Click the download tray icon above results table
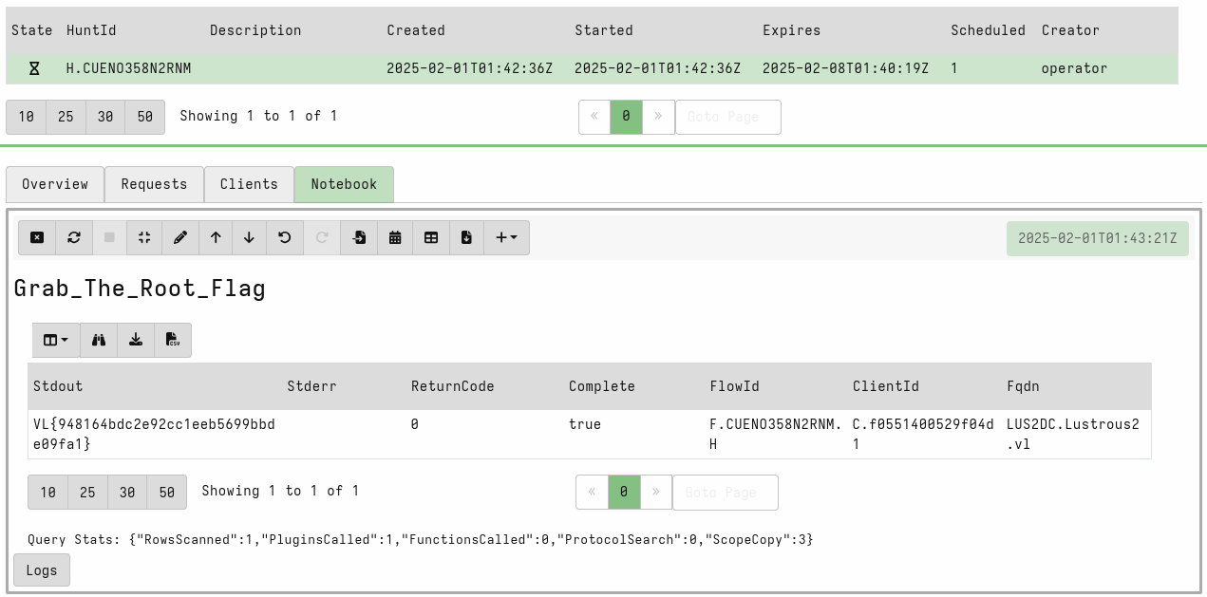This screenshot has width=1207, height=597. 136,340
